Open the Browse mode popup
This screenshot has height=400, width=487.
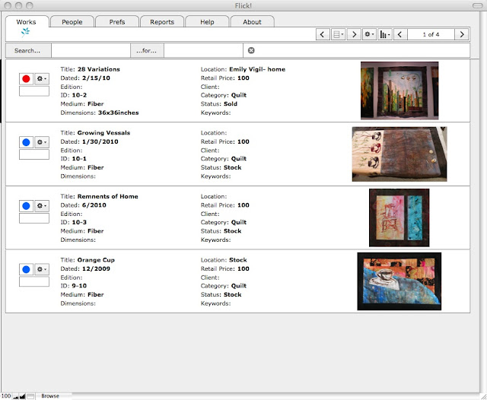(50, 396)
